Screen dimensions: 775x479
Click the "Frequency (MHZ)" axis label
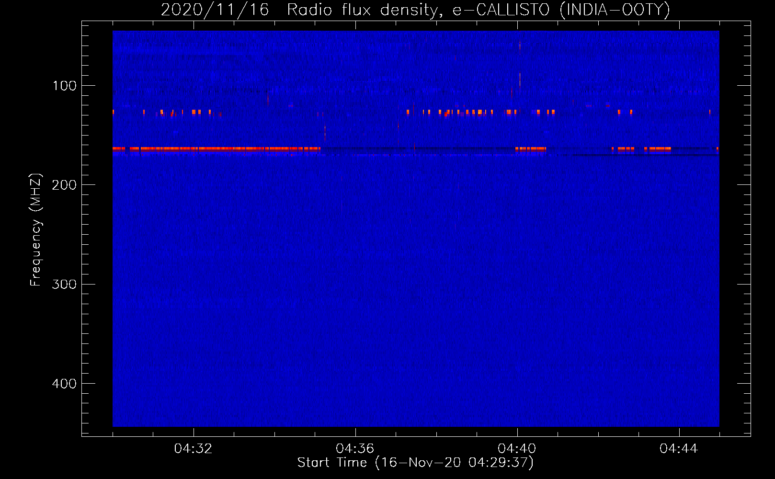(36, 230)
